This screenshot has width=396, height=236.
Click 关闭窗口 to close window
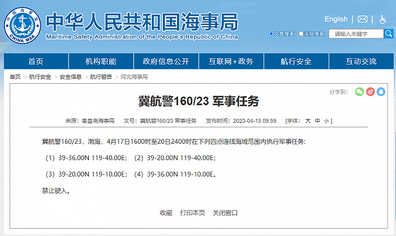coord(225,213)
